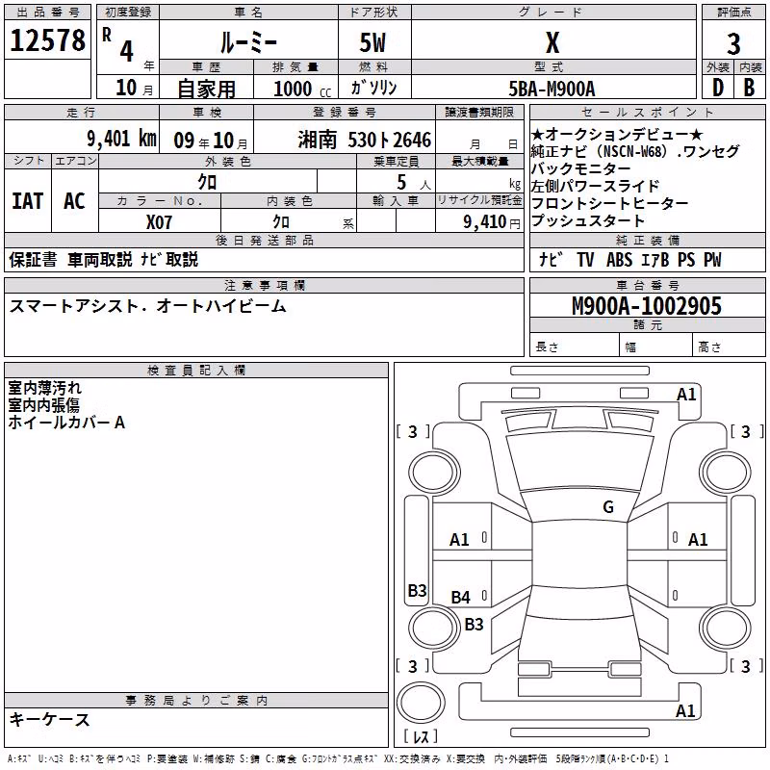This screenshot has height=770, width=770.
Task: Click the air conditioner value AC
Action: [74, 201]
